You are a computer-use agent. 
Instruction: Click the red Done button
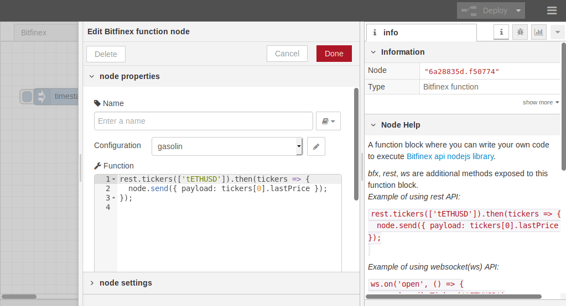pos(334,54)
